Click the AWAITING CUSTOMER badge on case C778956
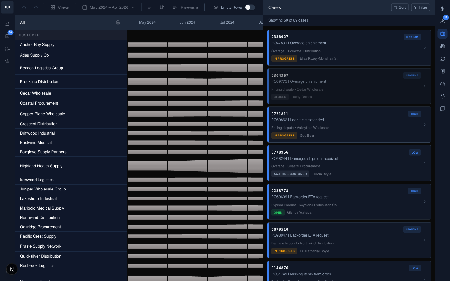 (x=290, y=174)
